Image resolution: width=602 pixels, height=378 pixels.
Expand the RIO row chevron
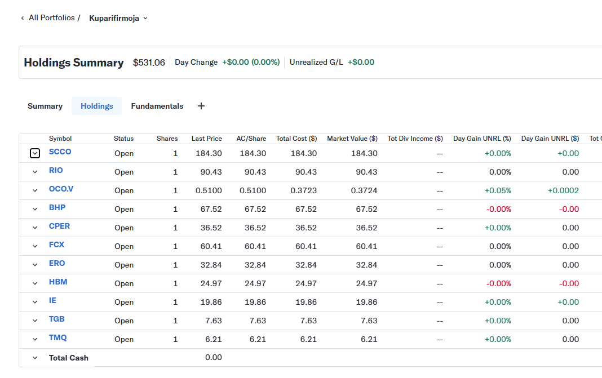35,172
